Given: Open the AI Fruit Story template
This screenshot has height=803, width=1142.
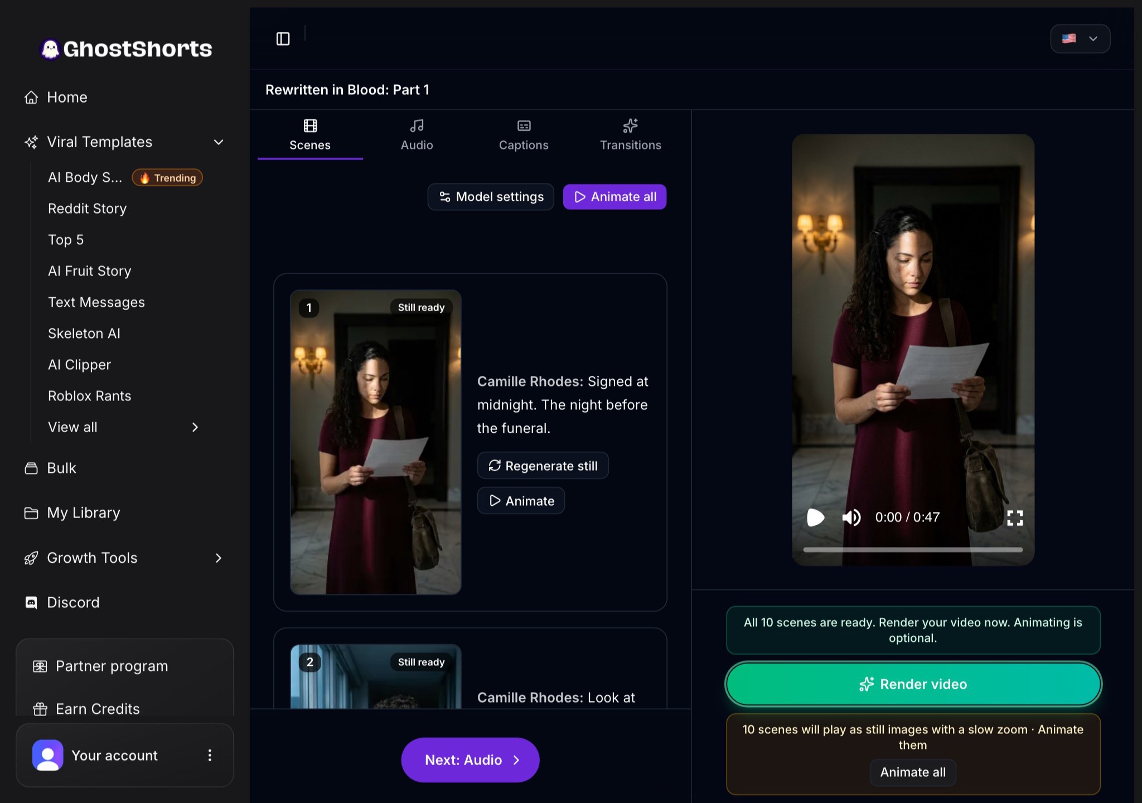Looking at the screenshot, I should 89,271.
